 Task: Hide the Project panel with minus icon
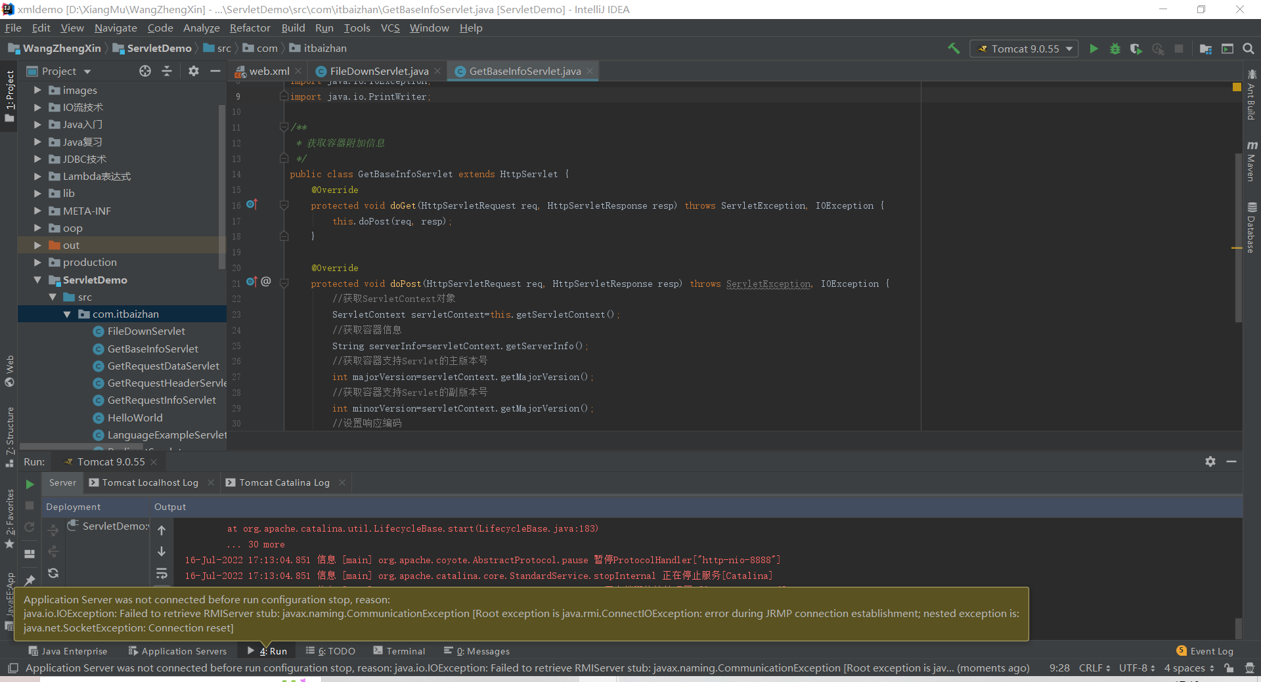pyautogui.click(x=215, y=71)
